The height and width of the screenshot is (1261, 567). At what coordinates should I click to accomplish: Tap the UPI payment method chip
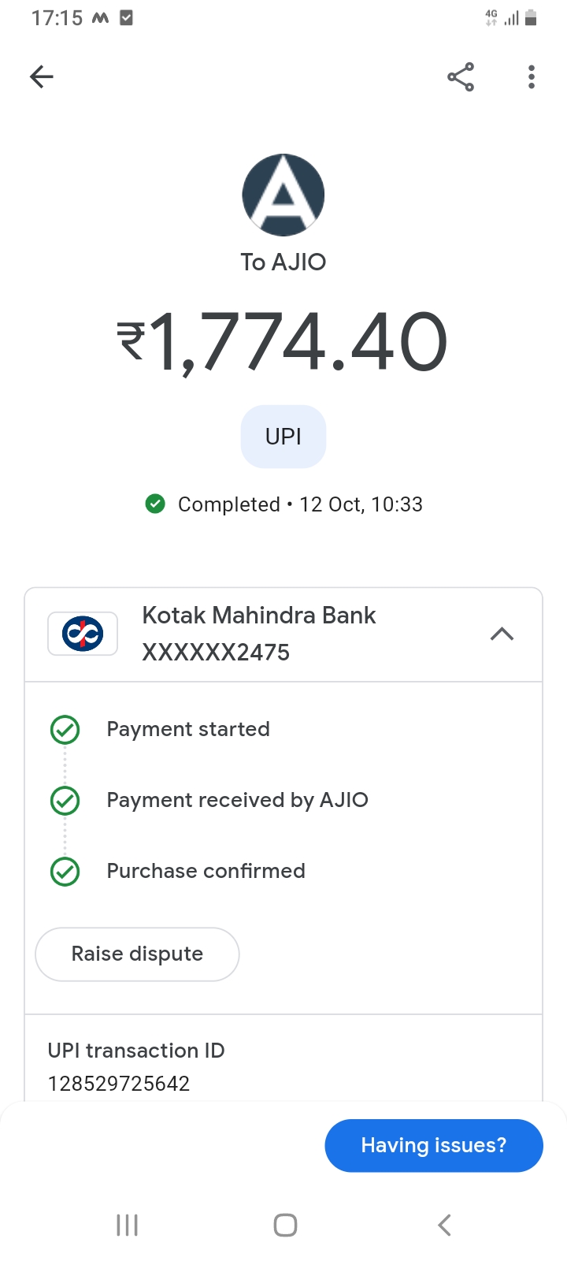[x=283, y=437]
